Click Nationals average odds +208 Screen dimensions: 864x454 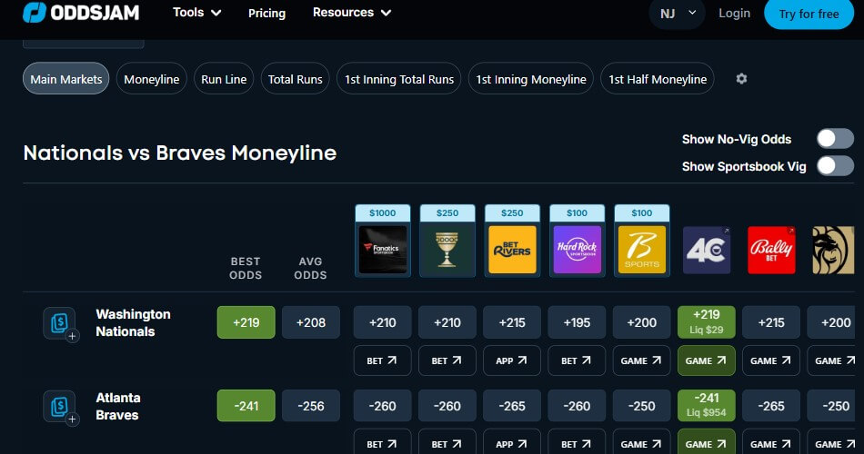coord(311,322)
